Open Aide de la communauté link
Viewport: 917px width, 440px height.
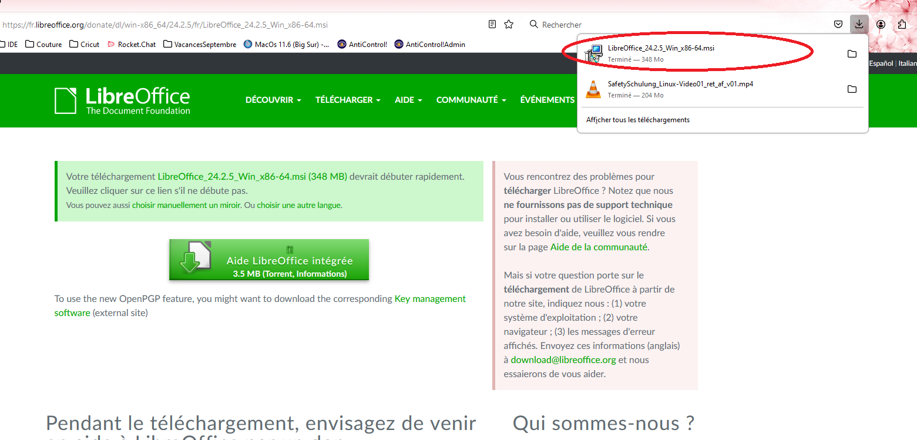click(x=599, y=247)
